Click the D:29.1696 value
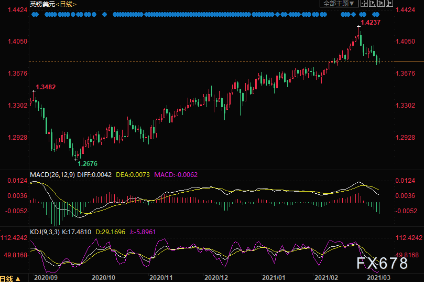Viewport: 424px width, 282px height. point(111,232)
